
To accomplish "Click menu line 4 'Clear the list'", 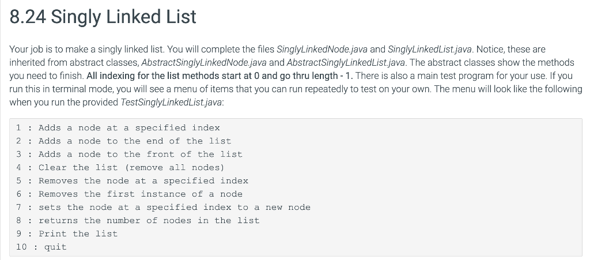I will (x=120, y=167).
